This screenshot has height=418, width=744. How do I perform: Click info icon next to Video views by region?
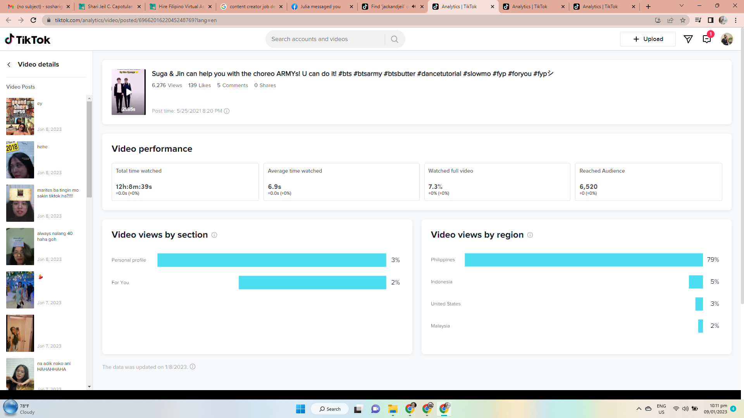click(530, 235)
